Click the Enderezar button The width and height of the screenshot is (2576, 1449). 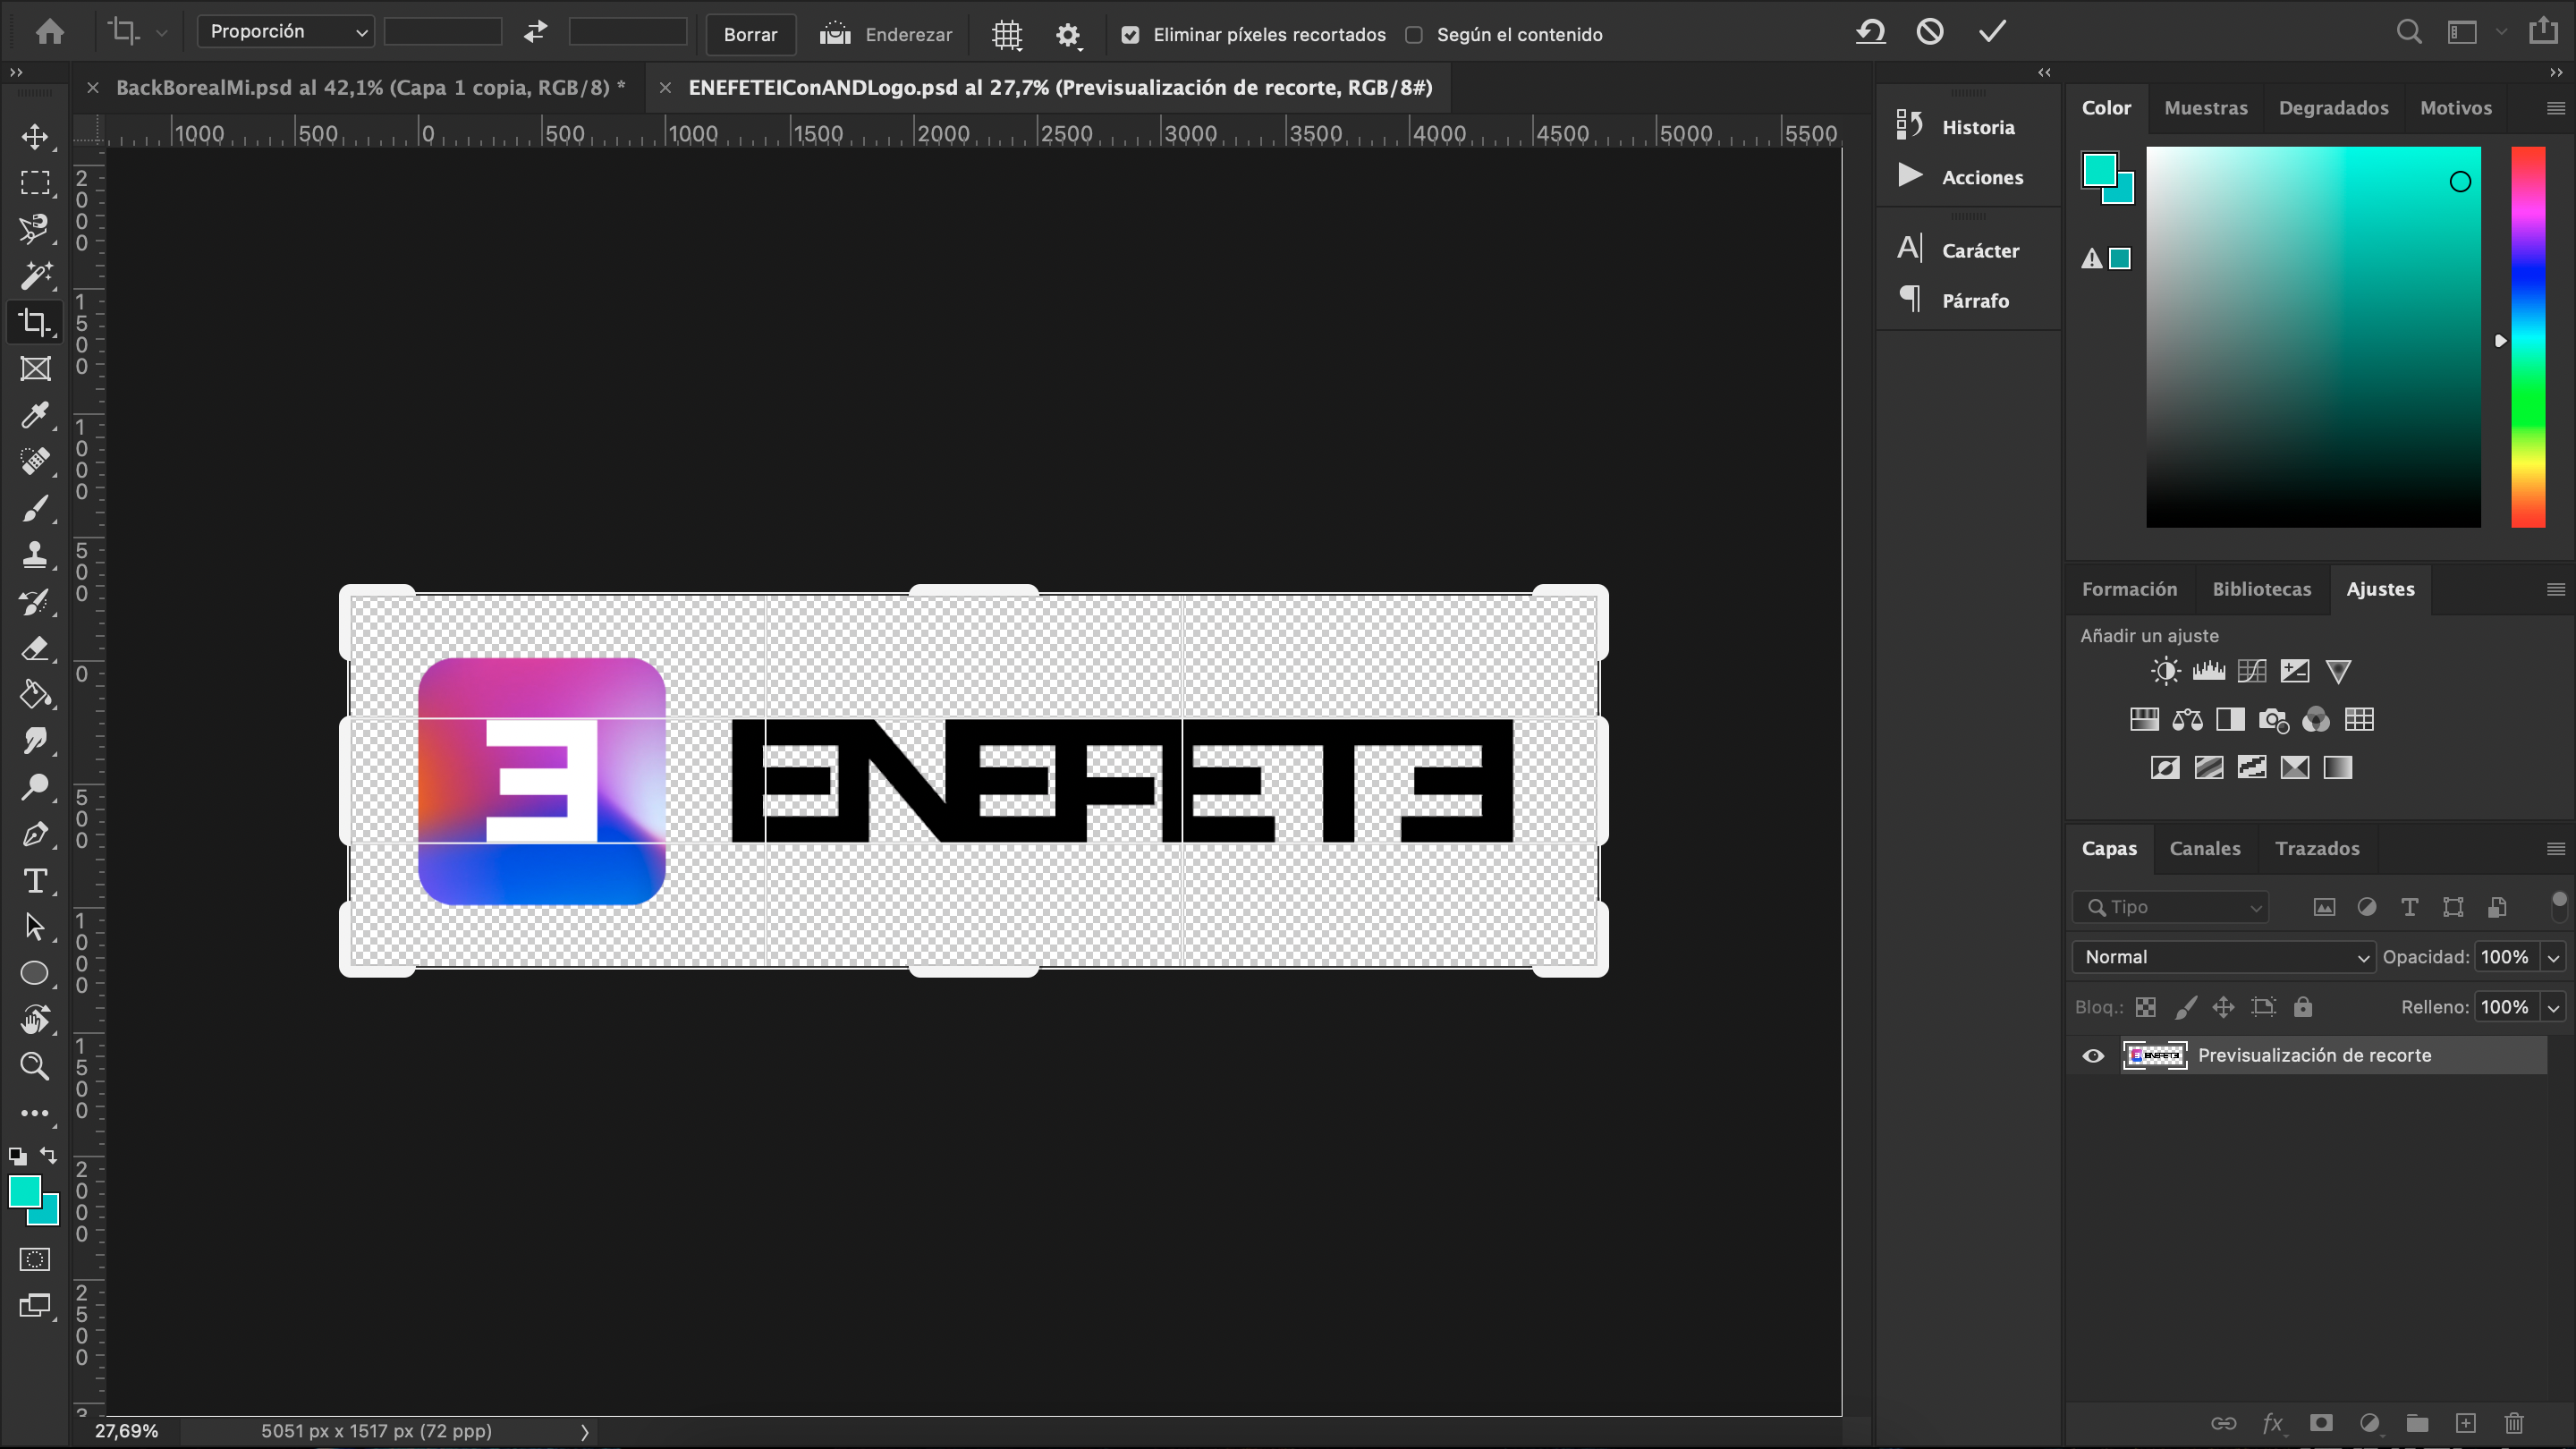[888, 34]
